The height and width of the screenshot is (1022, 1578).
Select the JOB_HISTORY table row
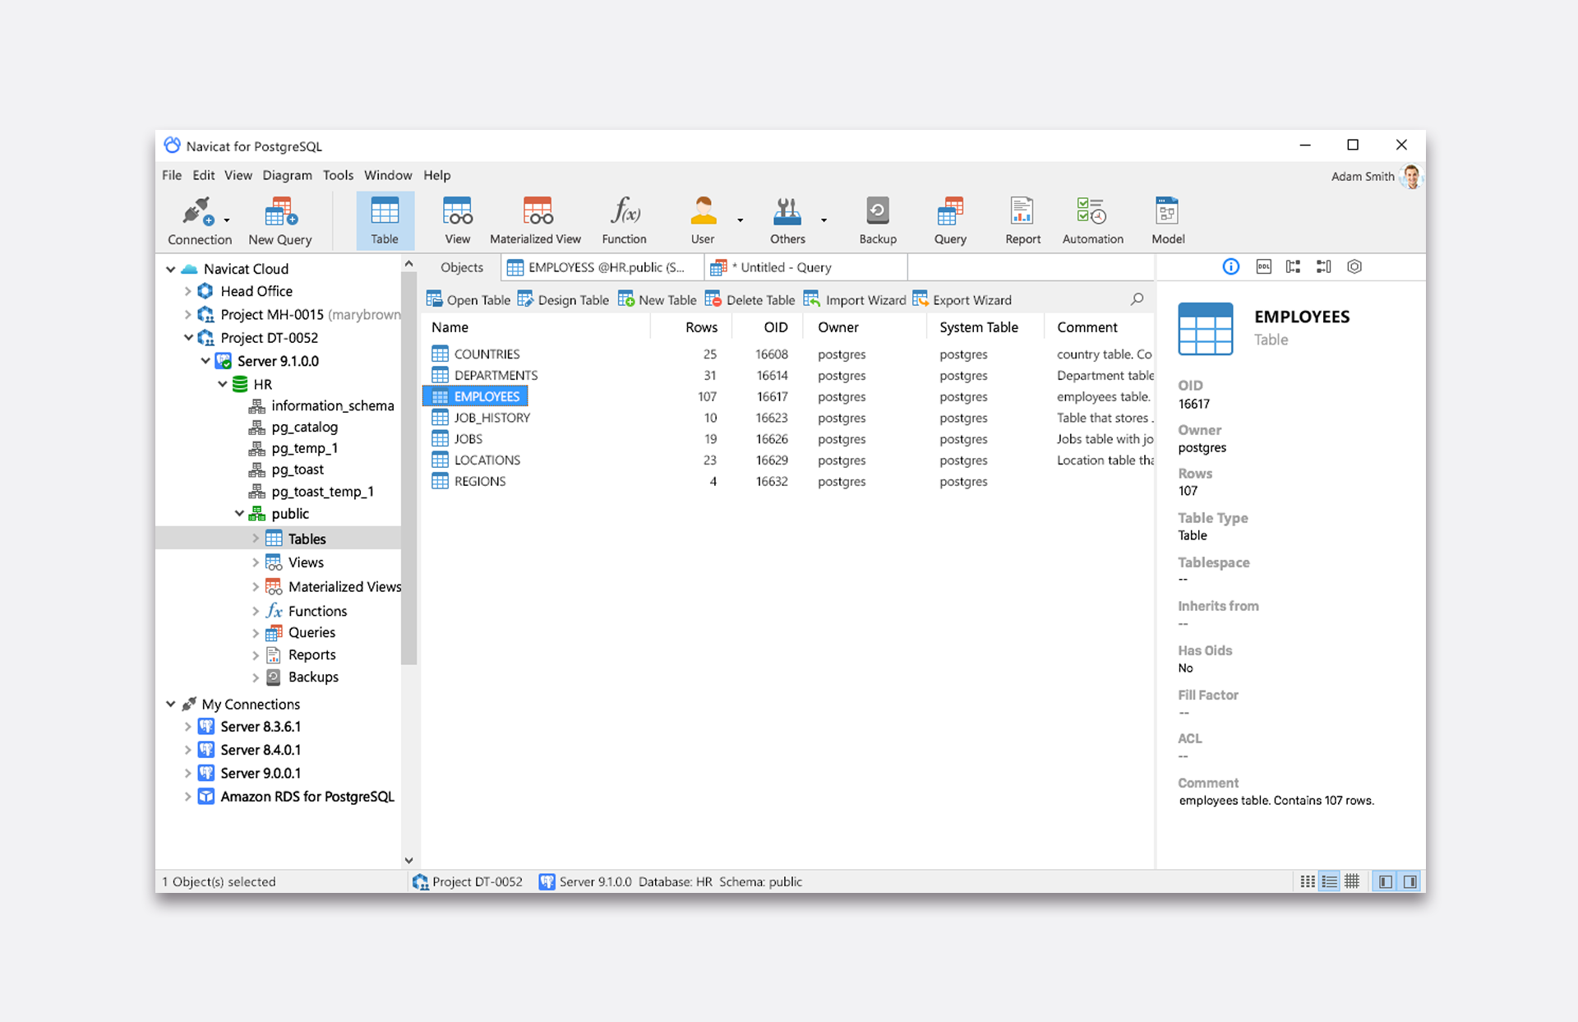[x=491, y=418]
